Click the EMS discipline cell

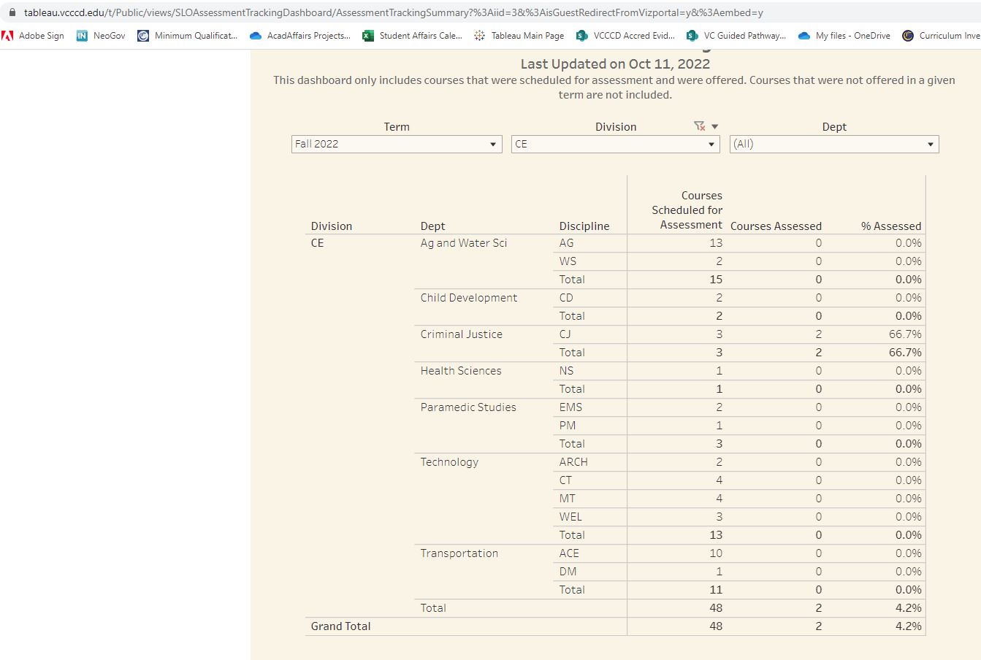[570, 407]
